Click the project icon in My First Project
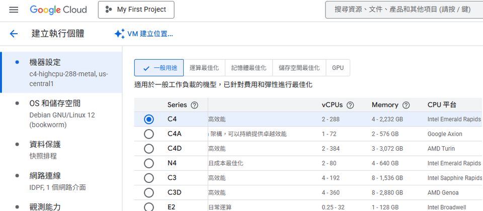This screenshot has width=483, height=211. coord(109,10)
